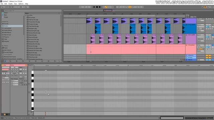Open the pink track's output Master dropdown

coord(201,51)
